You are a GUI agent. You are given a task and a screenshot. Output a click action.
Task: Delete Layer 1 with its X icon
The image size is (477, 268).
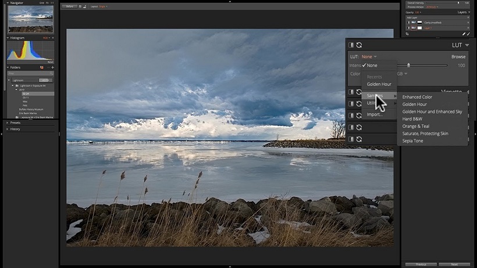[x=468, y=28]
